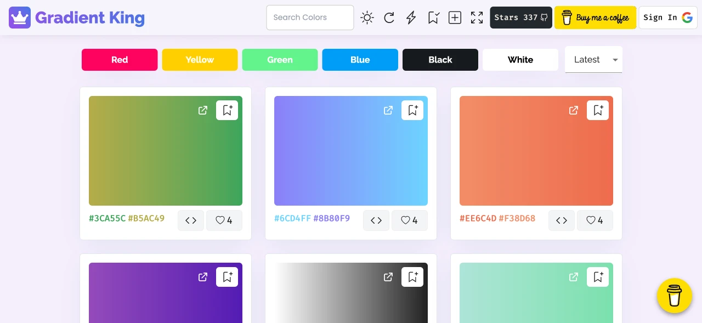Sign In with Google

click(668, 17)
